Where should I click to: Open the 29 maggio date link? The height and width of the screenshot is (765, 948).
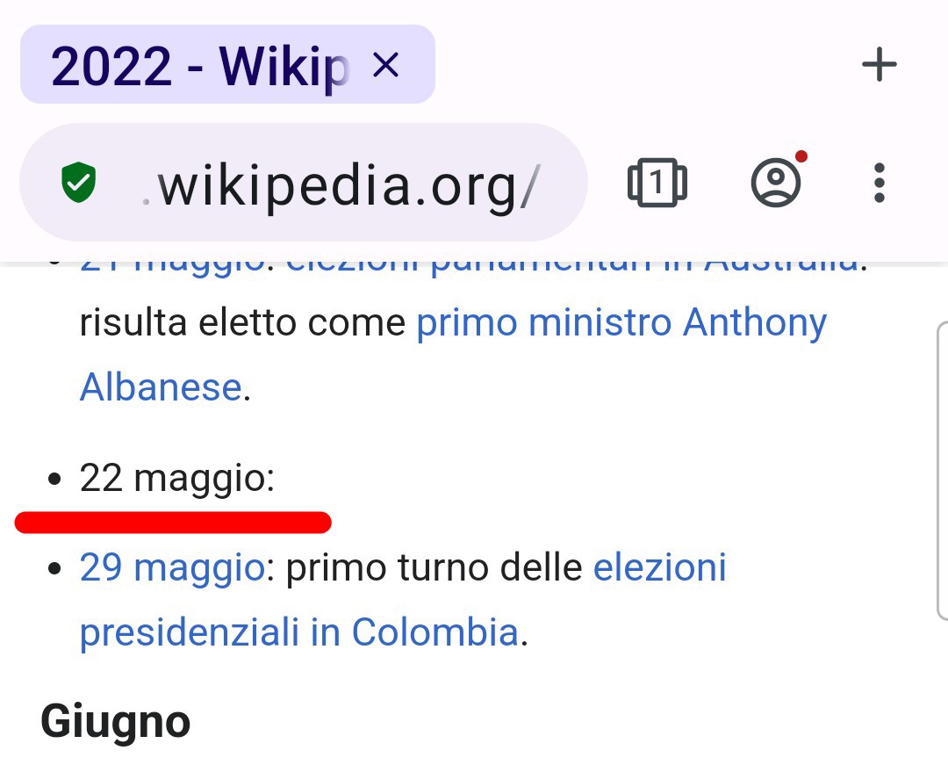coord(172,568)
